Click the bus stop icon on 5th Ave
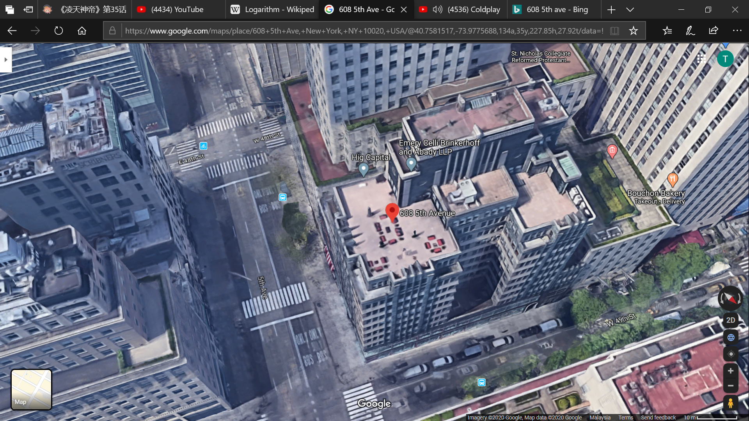 (282, 197)
